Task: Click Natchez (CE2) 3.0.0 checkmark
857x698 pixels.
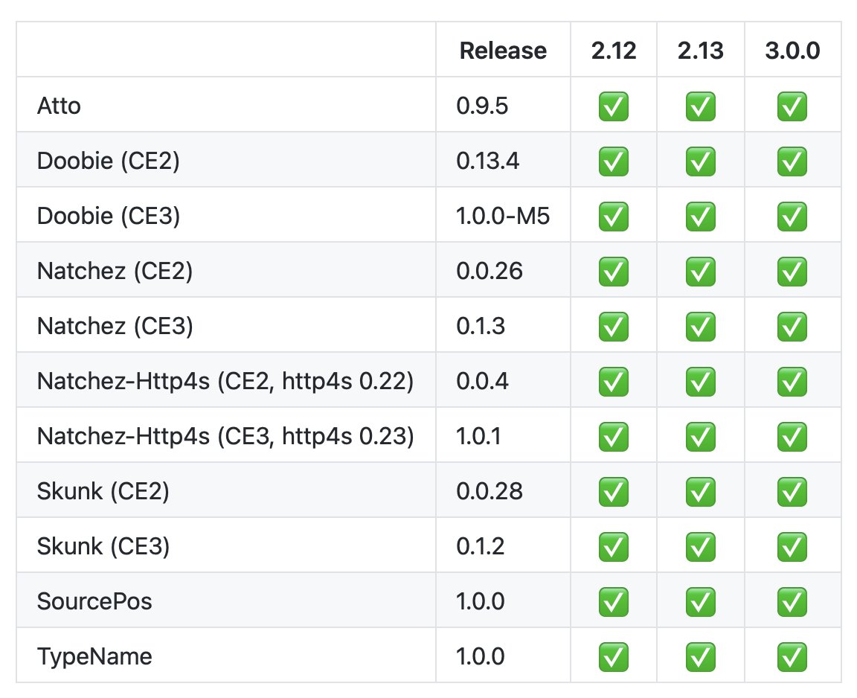Action: [x=792, y=272]
